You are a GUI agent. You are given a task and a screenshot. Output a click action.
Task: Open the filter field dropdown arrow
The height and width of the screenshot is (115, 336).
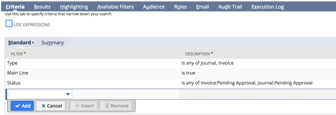click(68, 94)
